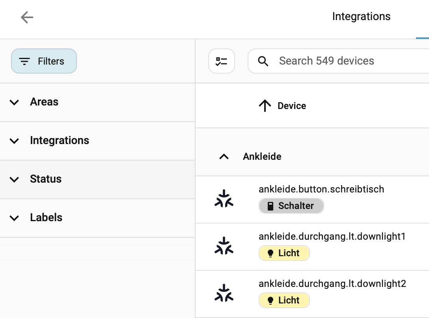Image resolution: width=429 pixels, height=318 pixels.
Task: Click Matter icon for downlight2 device
Action: pyautogui.click(x=224, y=294)
